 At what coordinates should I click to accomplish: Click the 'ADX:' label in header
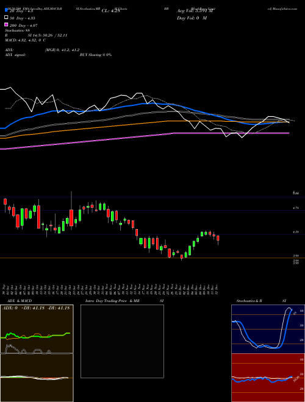tap(9, 50)
